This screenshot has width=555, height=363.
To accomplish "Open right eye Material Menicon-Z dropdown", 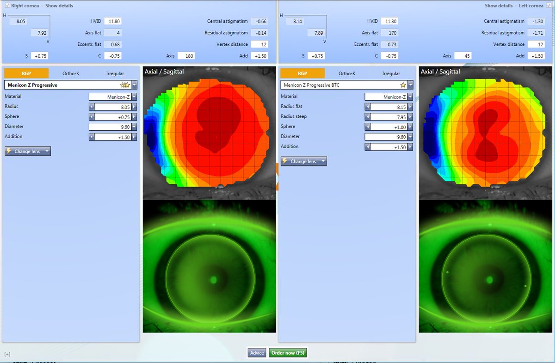I will click(x=134, y=97).
